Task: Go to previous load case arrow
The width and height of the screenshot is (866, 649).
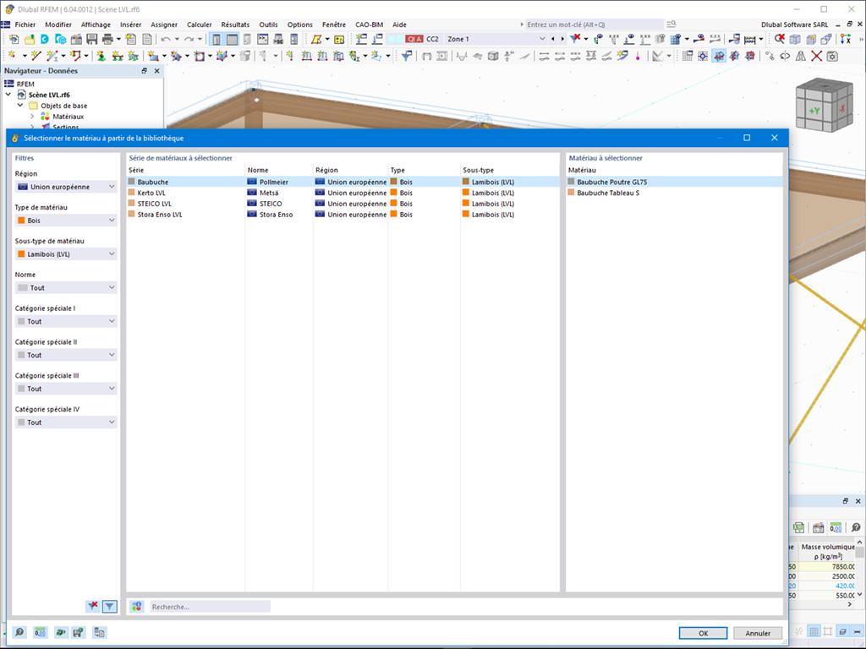Action: (x=553, y=39)
